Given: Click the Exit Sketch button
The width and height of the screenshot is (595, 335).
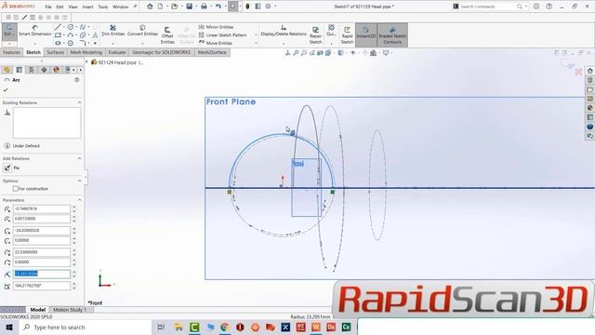Looking at the screenshot, I should coord(8,31).
